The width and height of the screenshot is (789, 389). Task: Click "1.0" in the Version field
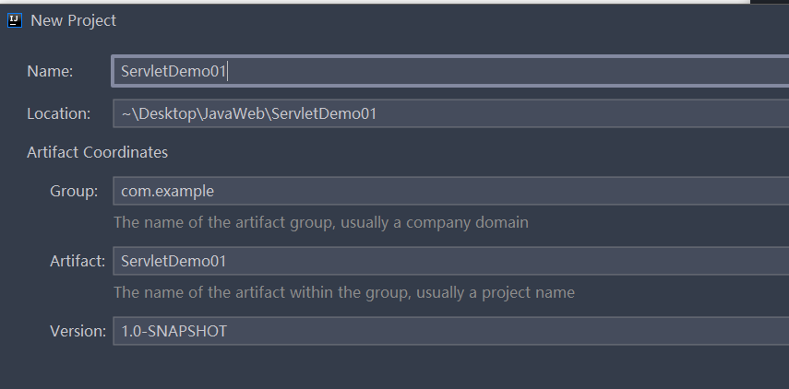click(132, 331)
